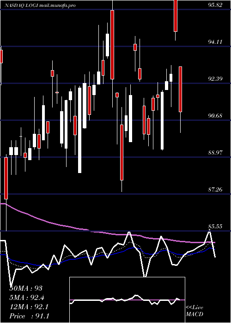Click the 50MA : 93 readout

tap(26, 288)
